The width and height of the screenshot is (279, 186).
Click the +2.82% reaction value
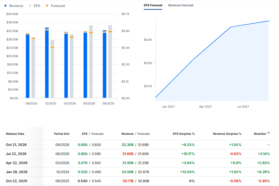(x=264, y=163)
